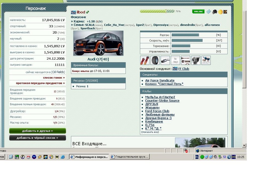Open 'протокол передачи предметов' link
255x191 pixels.
(x=40, y=83)
